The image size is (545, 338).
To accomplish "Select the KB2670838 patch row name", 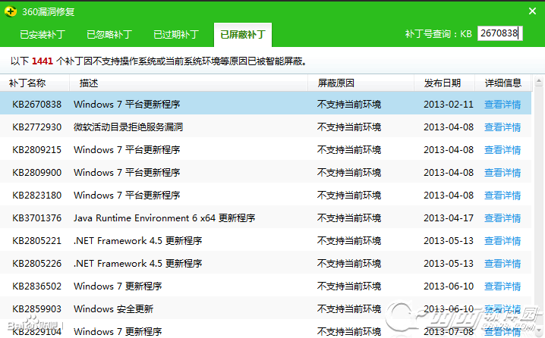I will (x=37, y=105).
